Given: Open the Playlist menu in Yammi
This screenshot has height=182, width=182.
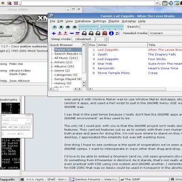Looking at the screenshot, I should (x=114, y=21).
